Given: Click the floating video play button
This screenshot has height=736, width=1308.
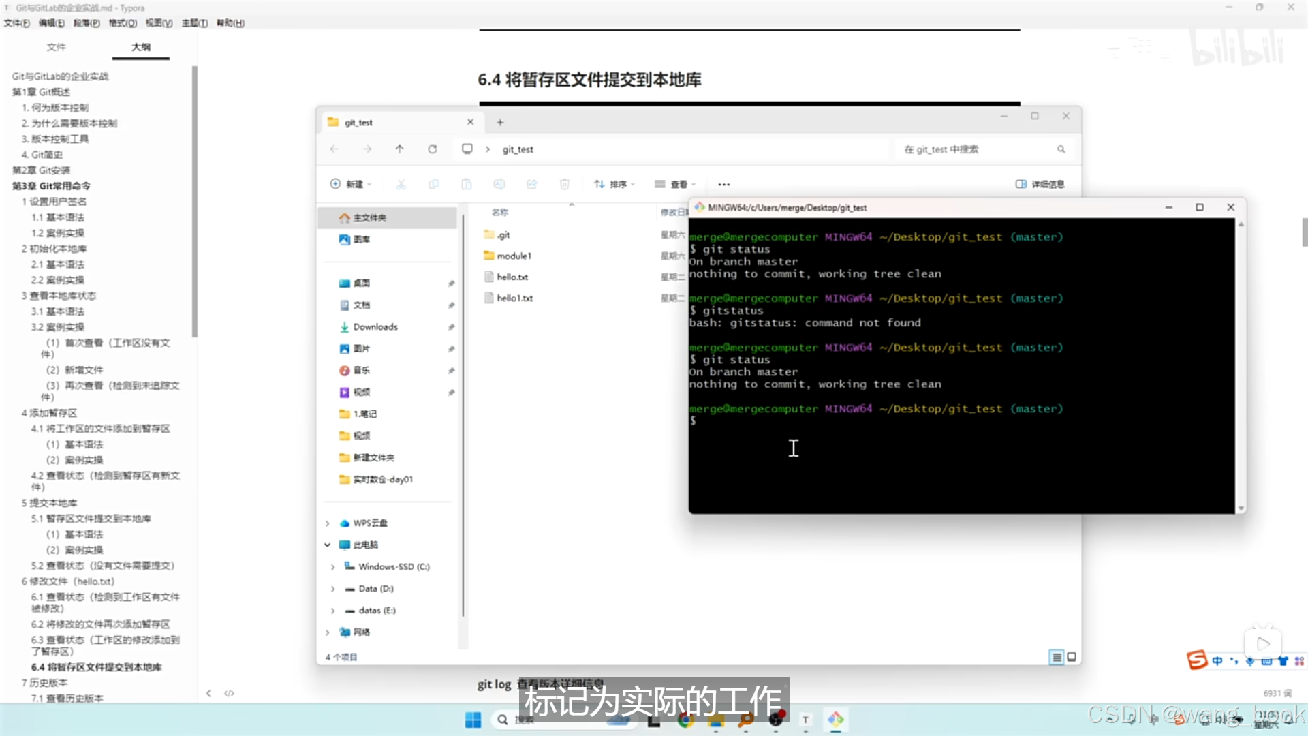Looking at the screenshot, I should (1263, 644).
